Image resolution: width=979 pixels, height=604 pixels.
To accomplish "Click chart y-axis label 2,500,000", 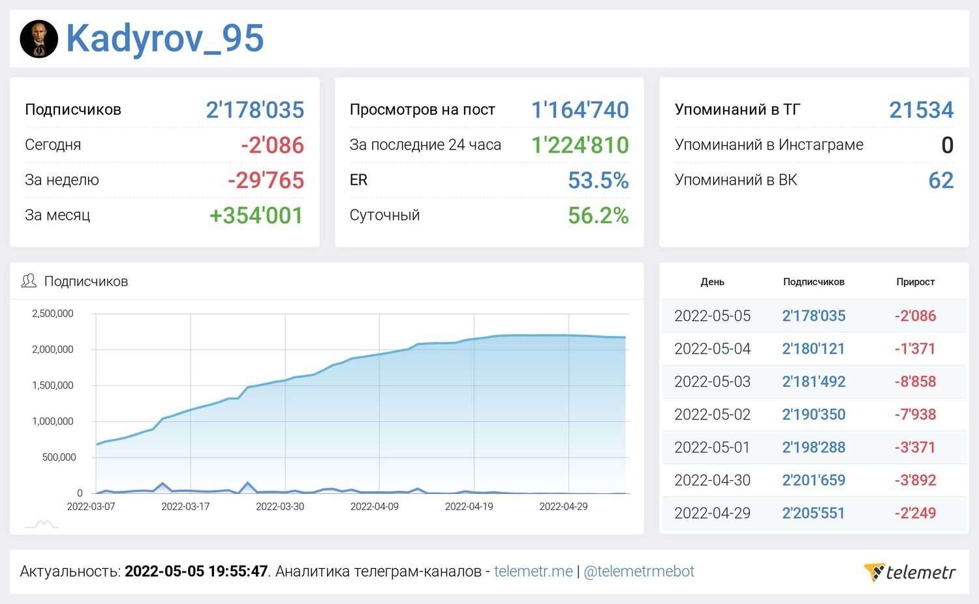I will tap(53, 313).
